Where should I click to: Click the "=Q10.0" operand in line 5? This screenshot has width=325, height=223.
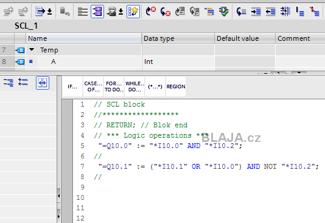(x=115, y=146)
